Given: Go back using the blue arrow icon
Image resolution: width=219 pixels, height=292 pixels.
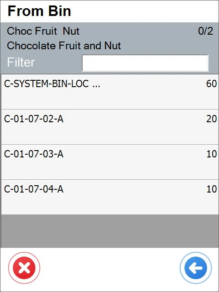Looking at the screenshot, I should click(196, 268).
